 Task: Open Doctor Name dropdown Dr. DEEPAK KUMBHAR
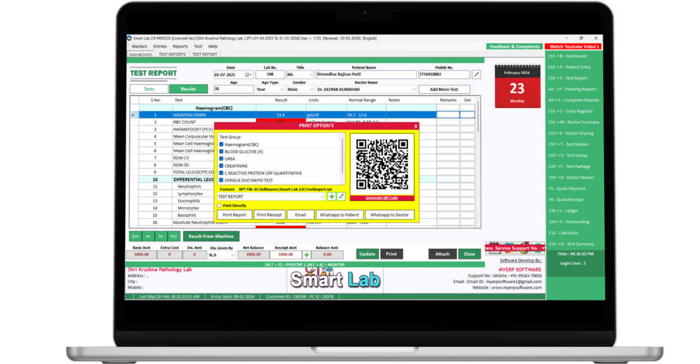coord(413,90)
